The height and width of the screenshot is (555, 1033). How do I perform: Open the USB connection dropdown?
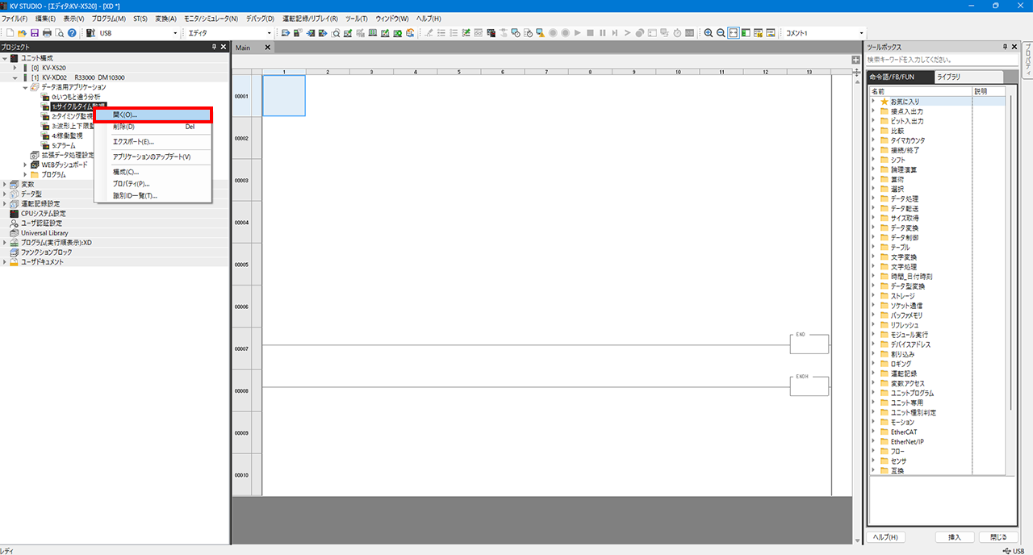click(x=175, y=33)
